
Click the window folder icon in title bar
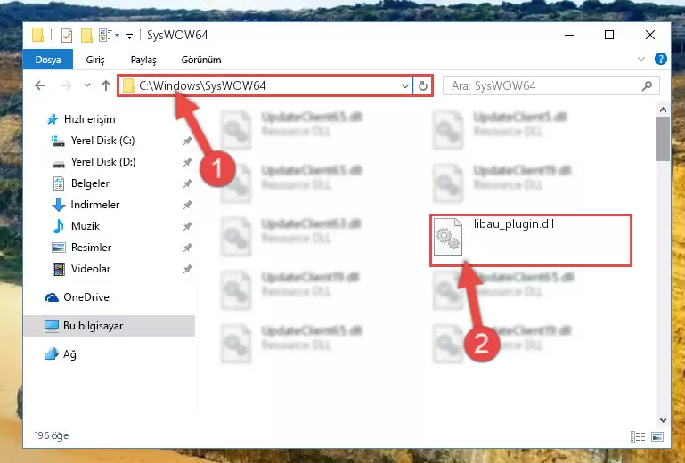(38, 35)
